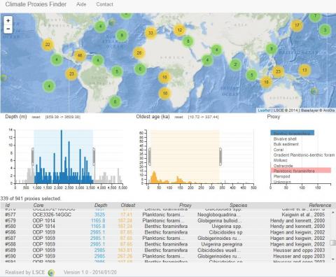Sort the table by the Depth column
This screenshot has height=277, width=336.
tap(101, 205)
